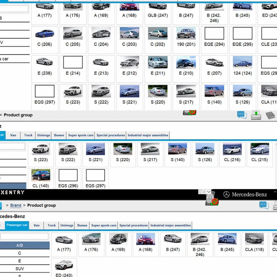Choose the C (205) model
Image resolution: width=277 pixels, height=277 pixels.
point(73,40)
